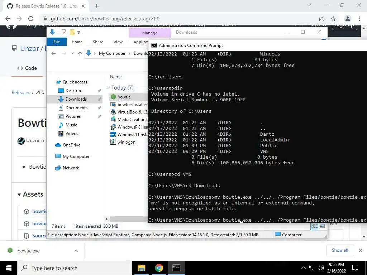This screenshot has height=275, width=367.
Task: Select the MediaCreationTool file
Action: pyautogui.click(x=129, y=120)
